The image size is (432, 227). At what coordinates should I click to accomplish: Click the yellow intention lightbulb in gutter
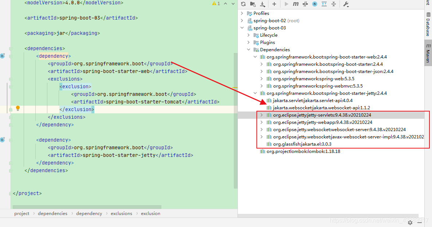pyautogui.click(x=17, y=108)
